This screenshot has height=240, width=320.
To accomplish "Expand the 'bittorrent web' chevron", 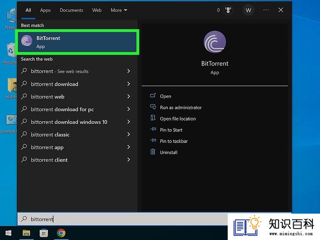I will [x=128, y=96].
